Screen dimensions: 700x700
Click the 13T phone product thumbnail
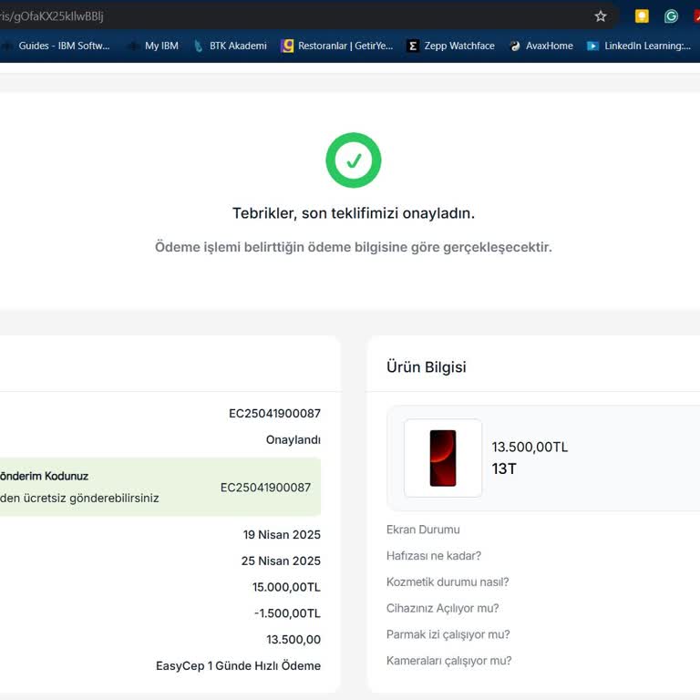point(443,458)
